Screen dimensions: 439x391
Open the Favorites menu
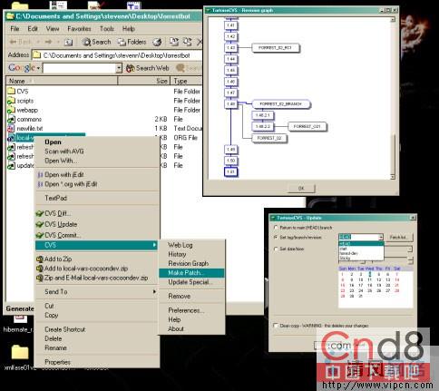click(x=79, y=29)
